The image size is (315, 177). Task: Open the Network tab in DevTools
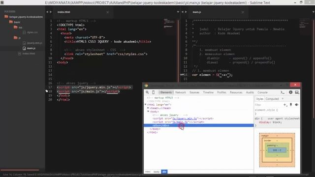point(181,92)
